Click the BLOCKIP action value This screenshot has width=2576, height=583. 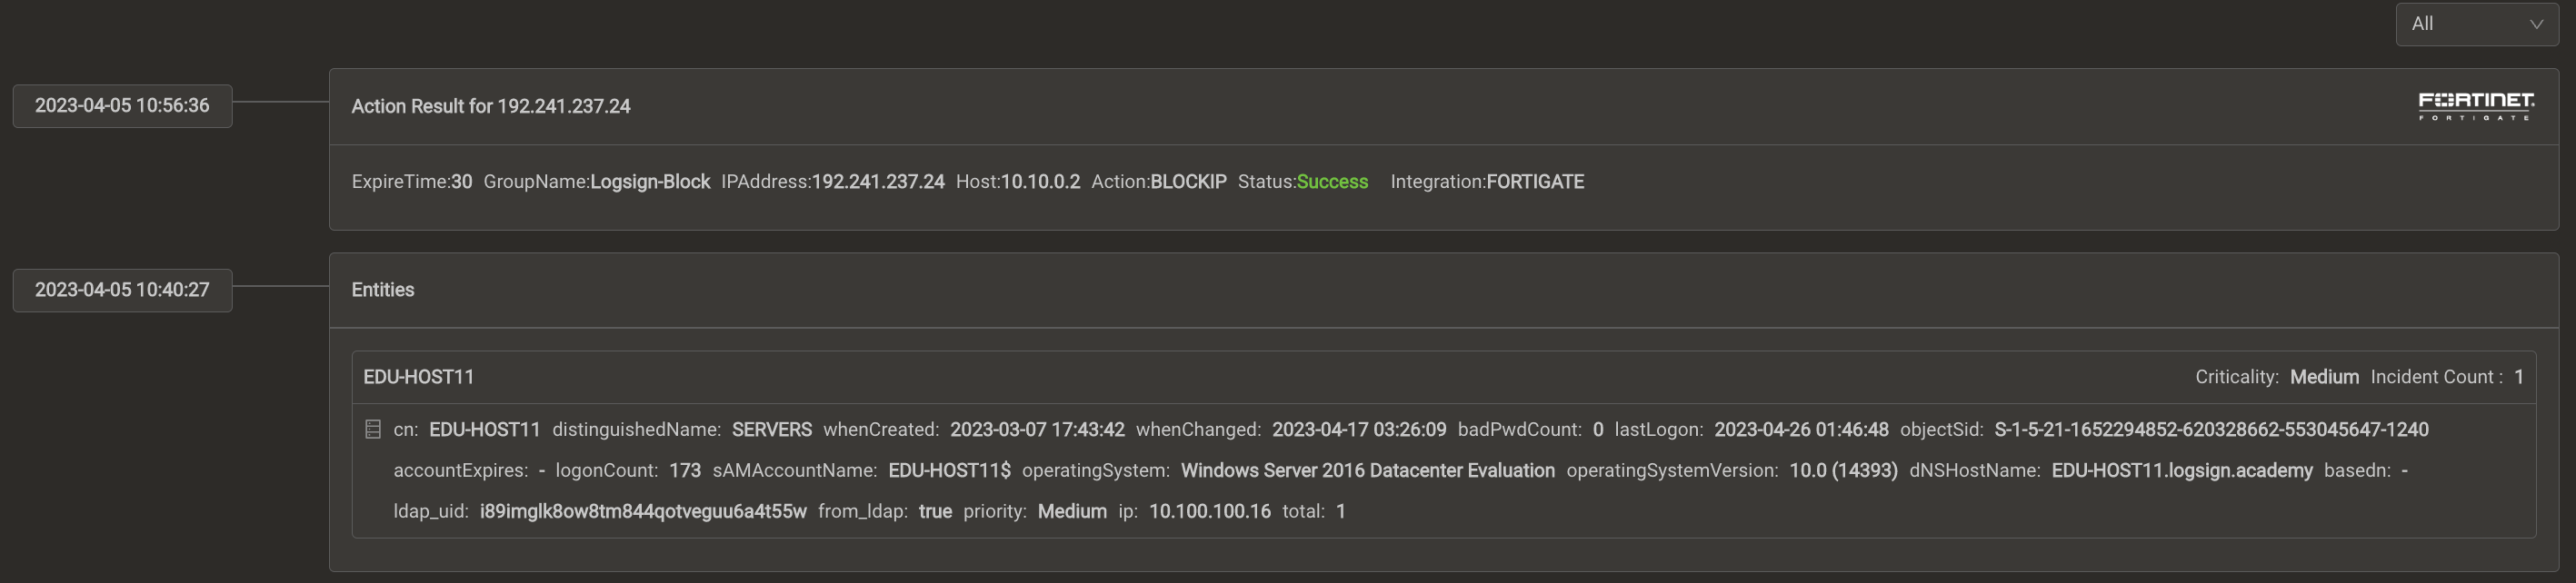[1187, 182]
